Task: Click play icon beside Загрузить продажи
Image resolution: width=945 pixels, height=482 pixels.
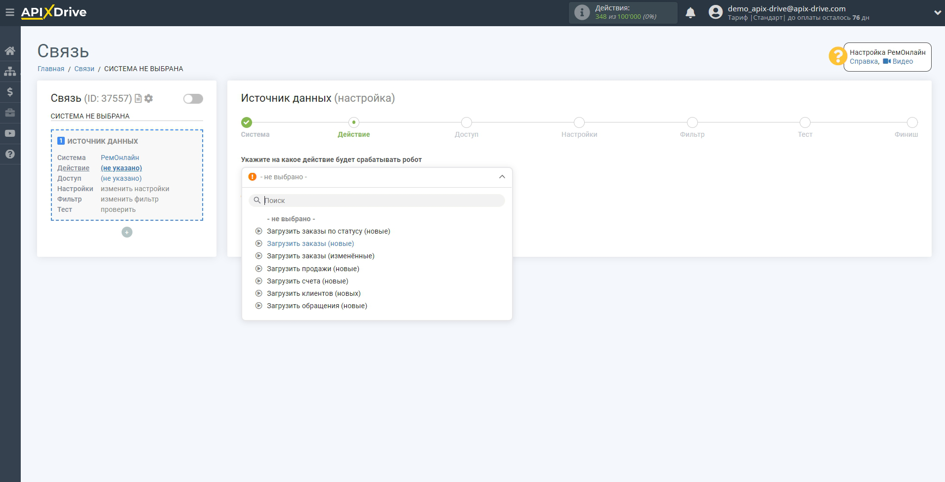Action: 258,269
